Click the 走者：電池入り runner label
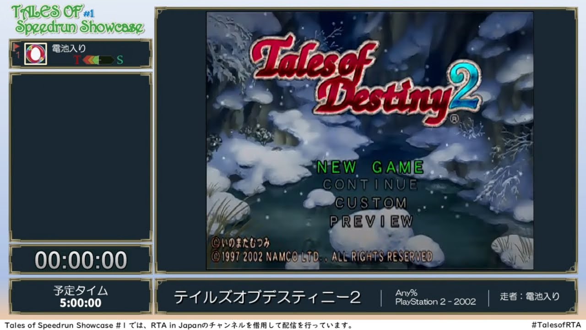586x330 pixels. 530,297
